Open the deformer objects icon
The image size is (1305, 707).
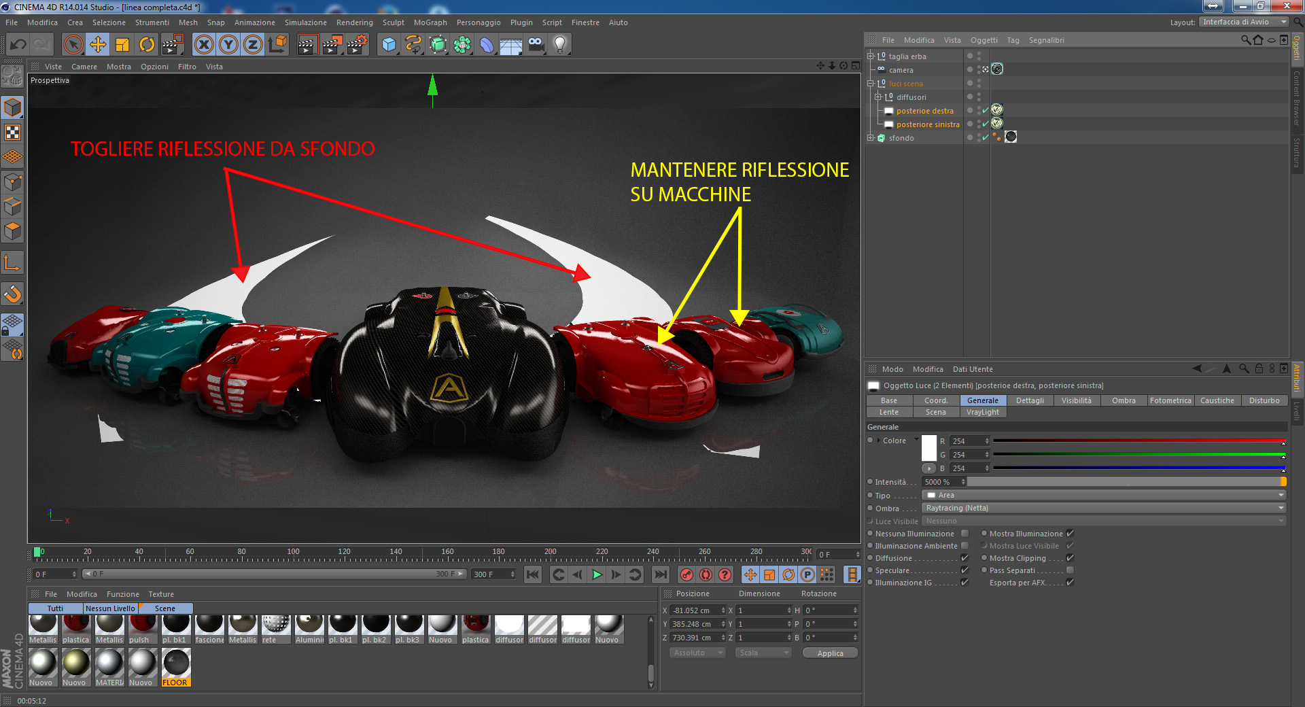(487, 45)
